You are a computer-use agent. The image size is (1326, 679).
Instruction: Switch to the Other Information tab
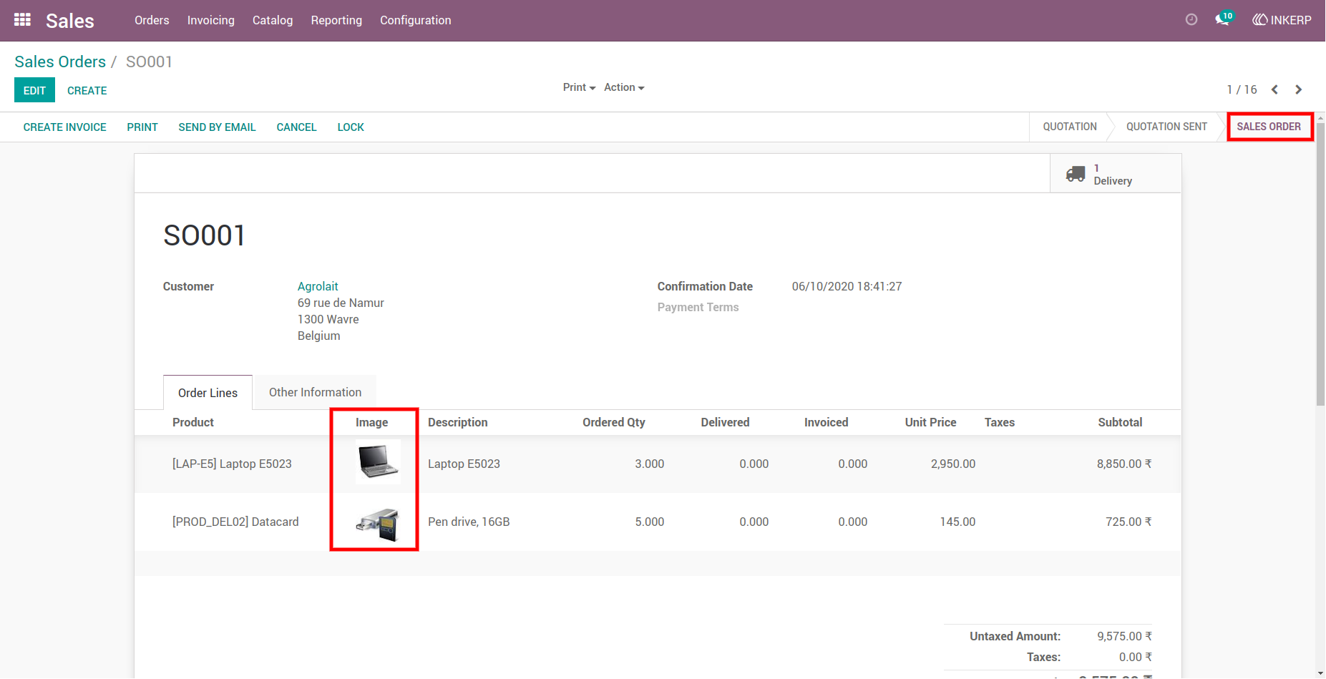[315, 392]
